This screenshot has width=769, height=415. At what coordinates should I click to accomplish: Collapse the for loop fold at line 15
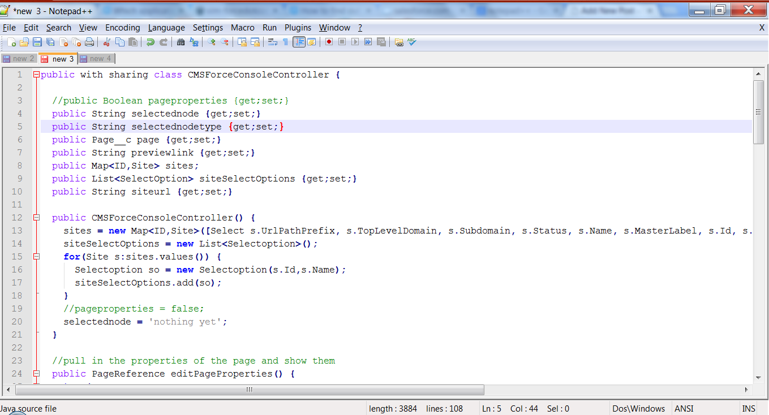click(x=36, y=257)
